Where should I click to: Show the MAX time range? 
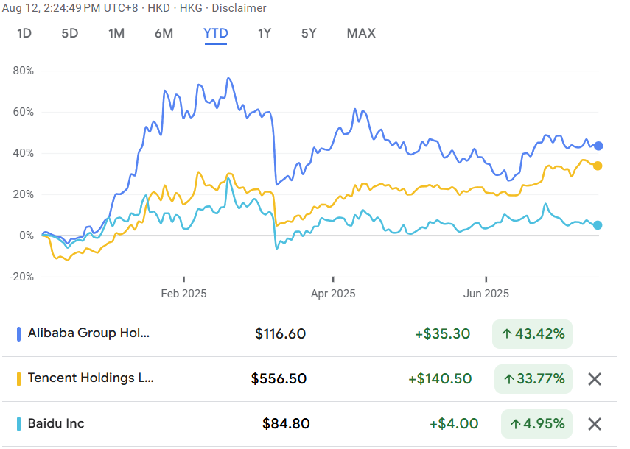[x=360, y=33]
